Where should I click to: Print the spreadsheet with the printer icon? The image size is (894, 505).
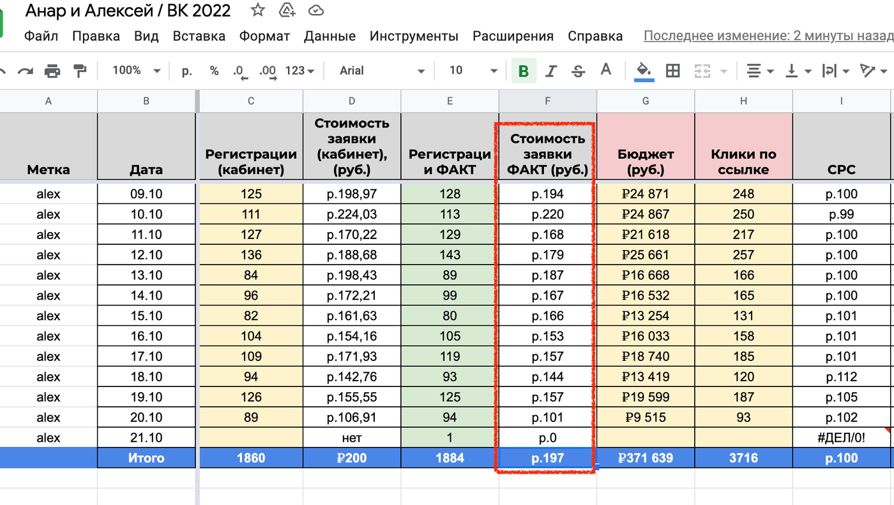pyautogui.click(x=52, y=71)
